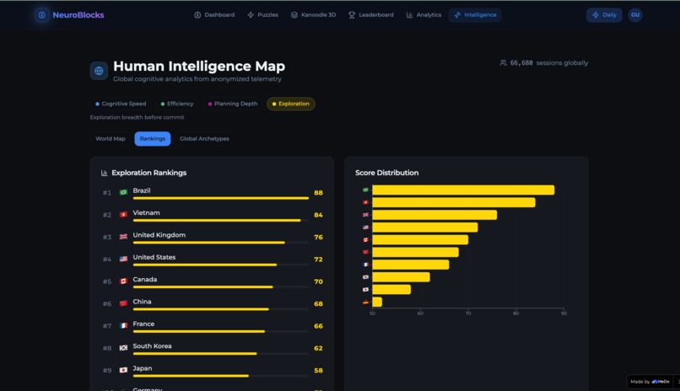Viewport: 680px width, 391px height.
Task: Click the Japan country name
Action: click(x=143, y=368)
